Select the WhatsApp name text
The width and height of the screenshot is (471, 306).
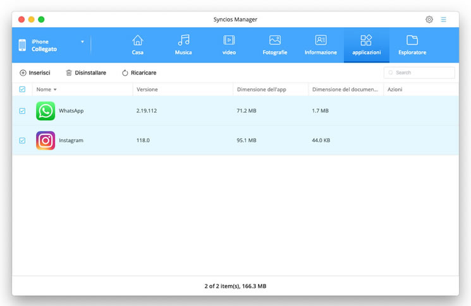[x=71, y=111]
